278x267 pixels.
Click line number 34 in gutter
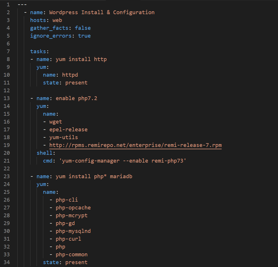(7, 262)
